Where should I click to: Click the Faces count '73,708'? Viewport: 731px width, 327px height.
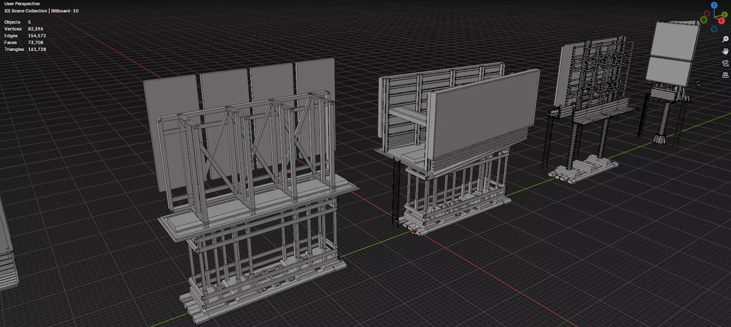tap(36, 42)
